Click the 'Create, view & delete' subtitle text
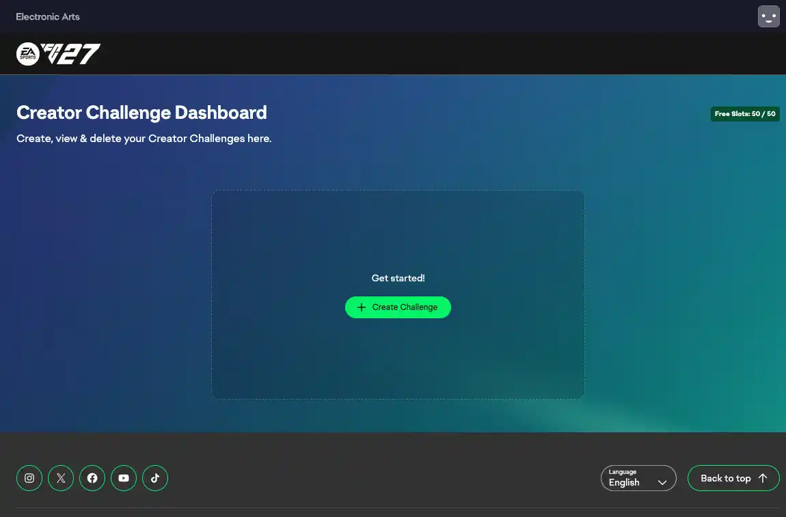The image size is (786, 517). (144, 139)
